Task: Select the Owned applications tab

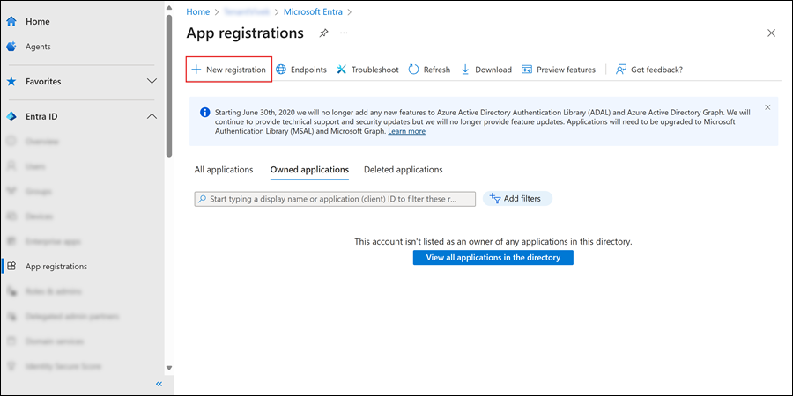Action: 309,170
